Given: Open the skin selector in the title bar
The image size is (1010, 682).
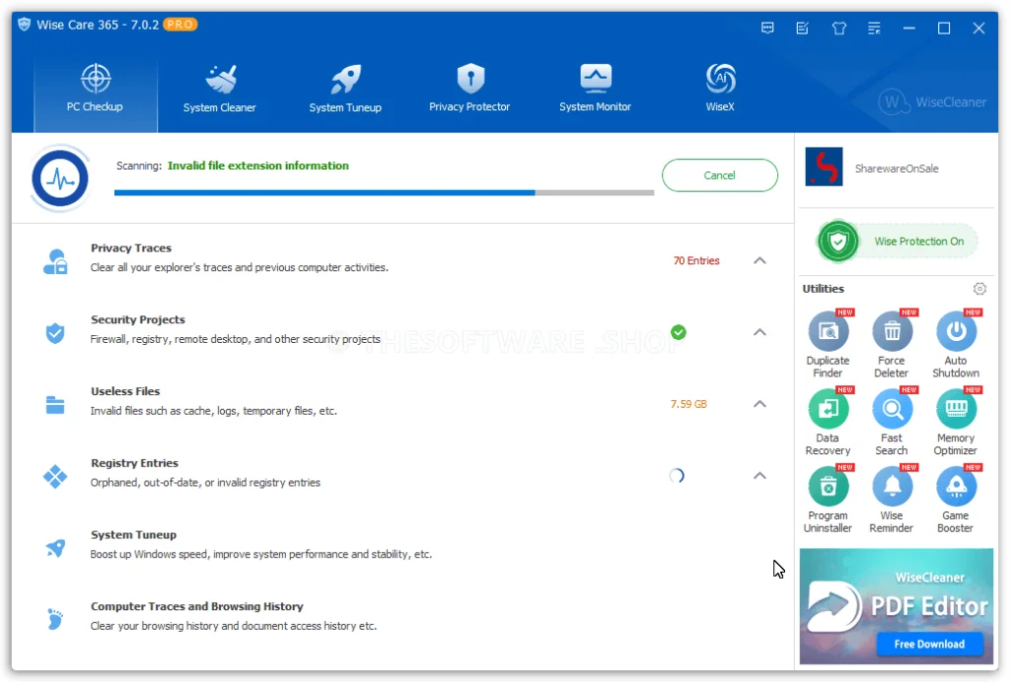Looking at the screenshot, I should tap(838, 28).
